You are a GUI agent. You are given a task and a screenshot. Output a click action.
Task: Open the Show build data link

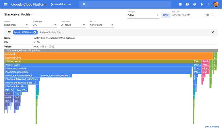(212, 127)
